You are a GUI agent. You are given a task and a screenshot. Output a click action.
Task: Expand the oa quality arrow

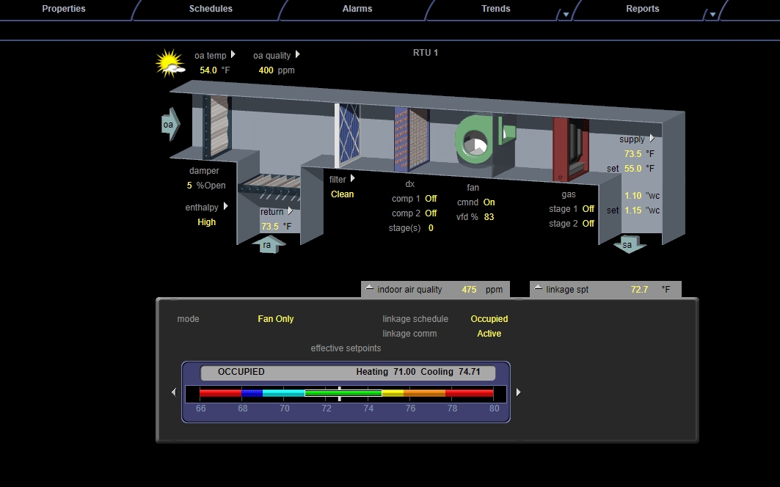297,54
